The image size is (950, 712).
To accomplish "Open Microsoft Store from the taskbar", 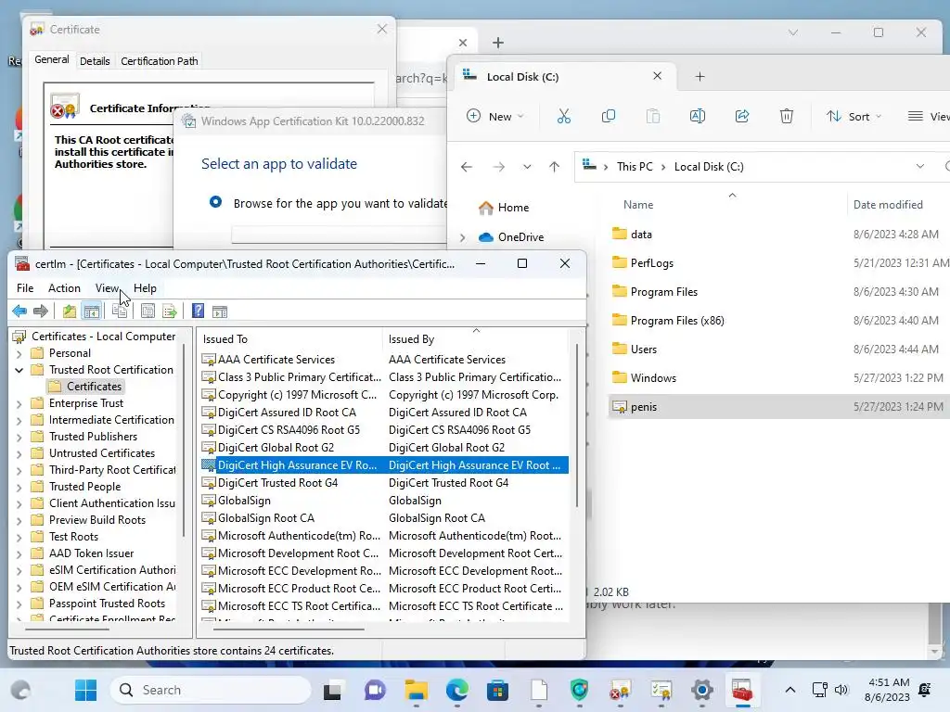I will point(497,690).
